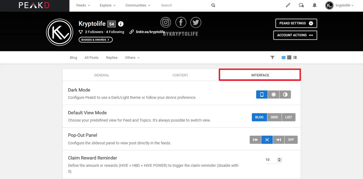Turn pop-out panel OFF

291,140
